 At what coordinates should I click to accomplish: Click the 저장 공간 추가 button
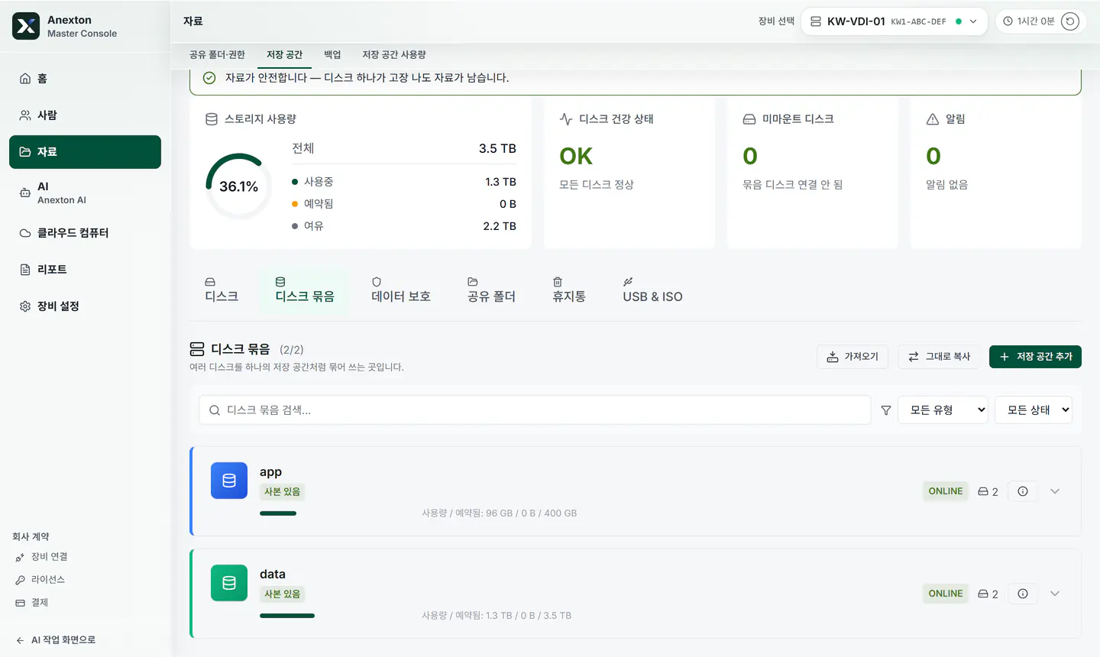[1035, 357]
